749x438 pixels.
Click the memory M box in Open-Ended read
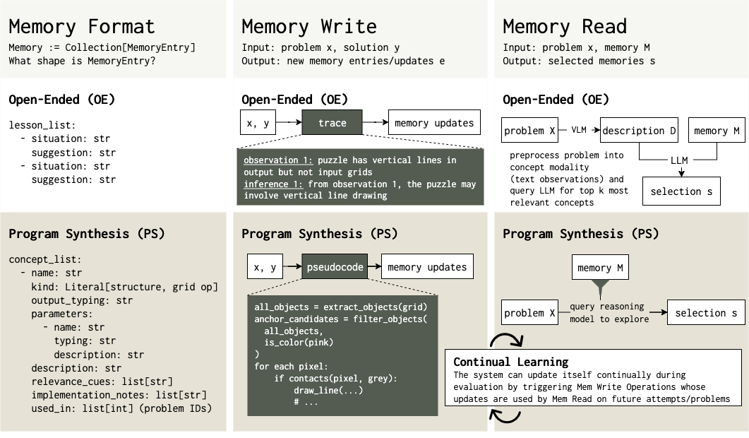point(717,131)
